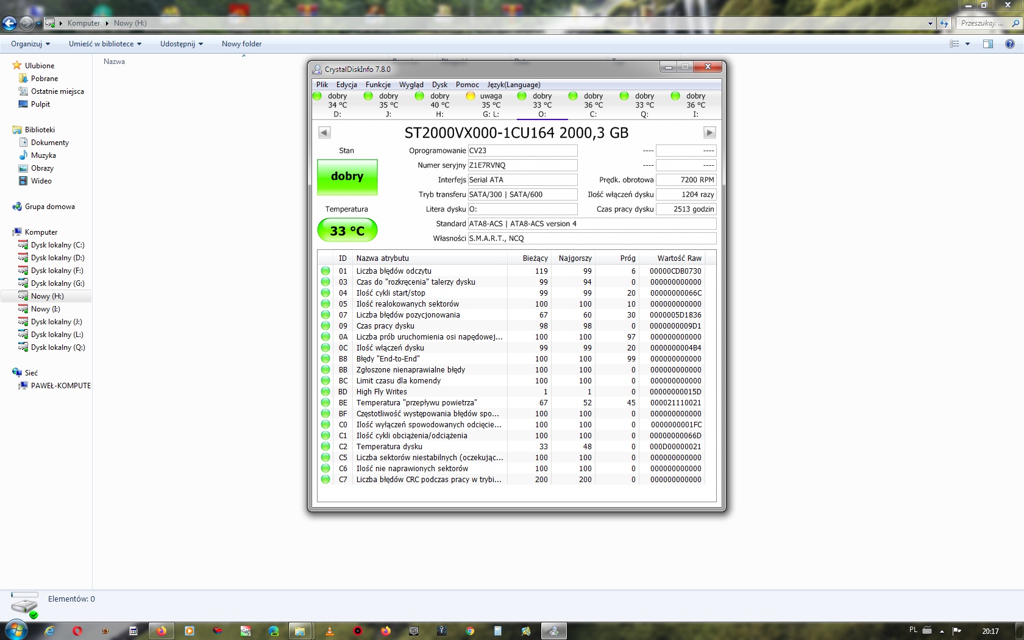Open Explorer help question mark icon
Screen dimensions: 1024x640
tap(1010, 44)
